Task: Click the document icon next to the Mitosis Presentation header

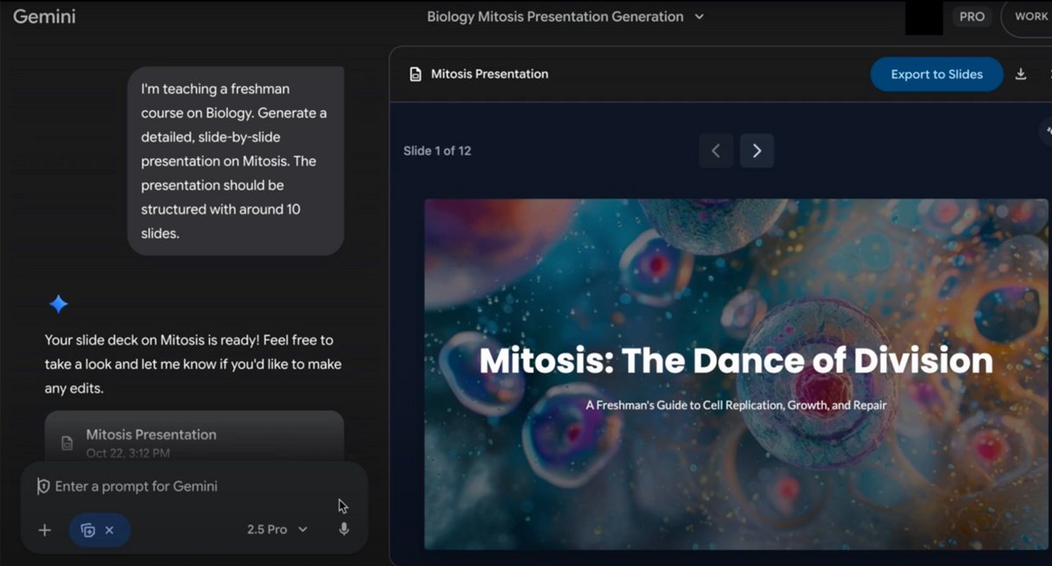Action: point(416,74)
